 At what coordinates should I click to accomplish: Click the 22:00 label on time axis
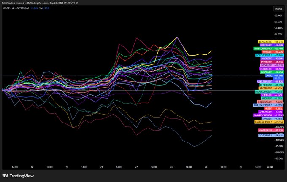(x=270, y=167)
